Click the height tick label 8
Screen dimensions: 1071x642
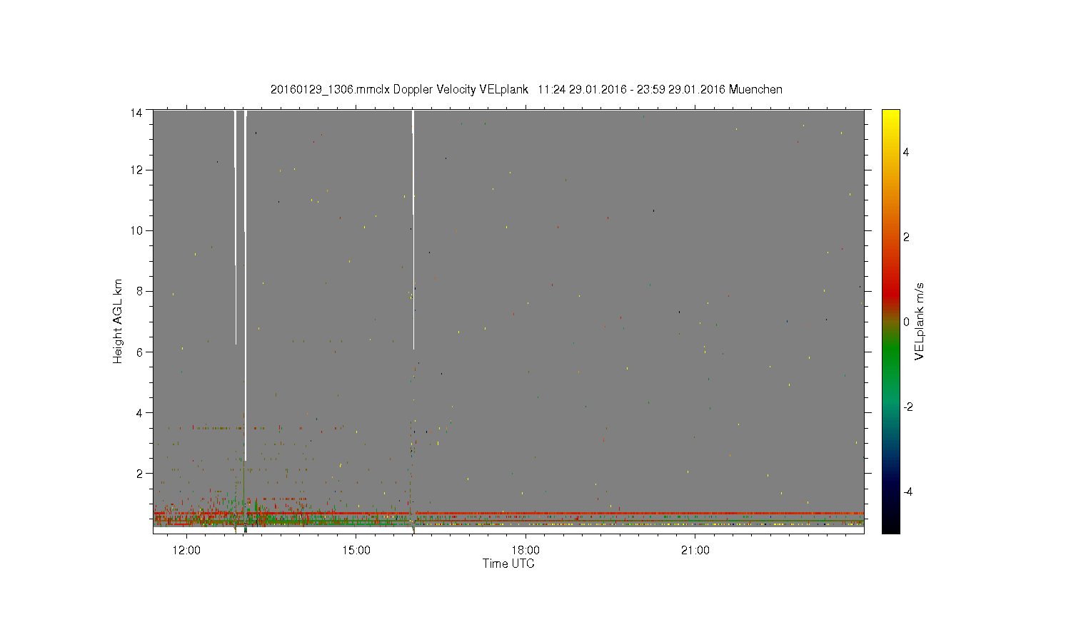(x=139, y=291)
